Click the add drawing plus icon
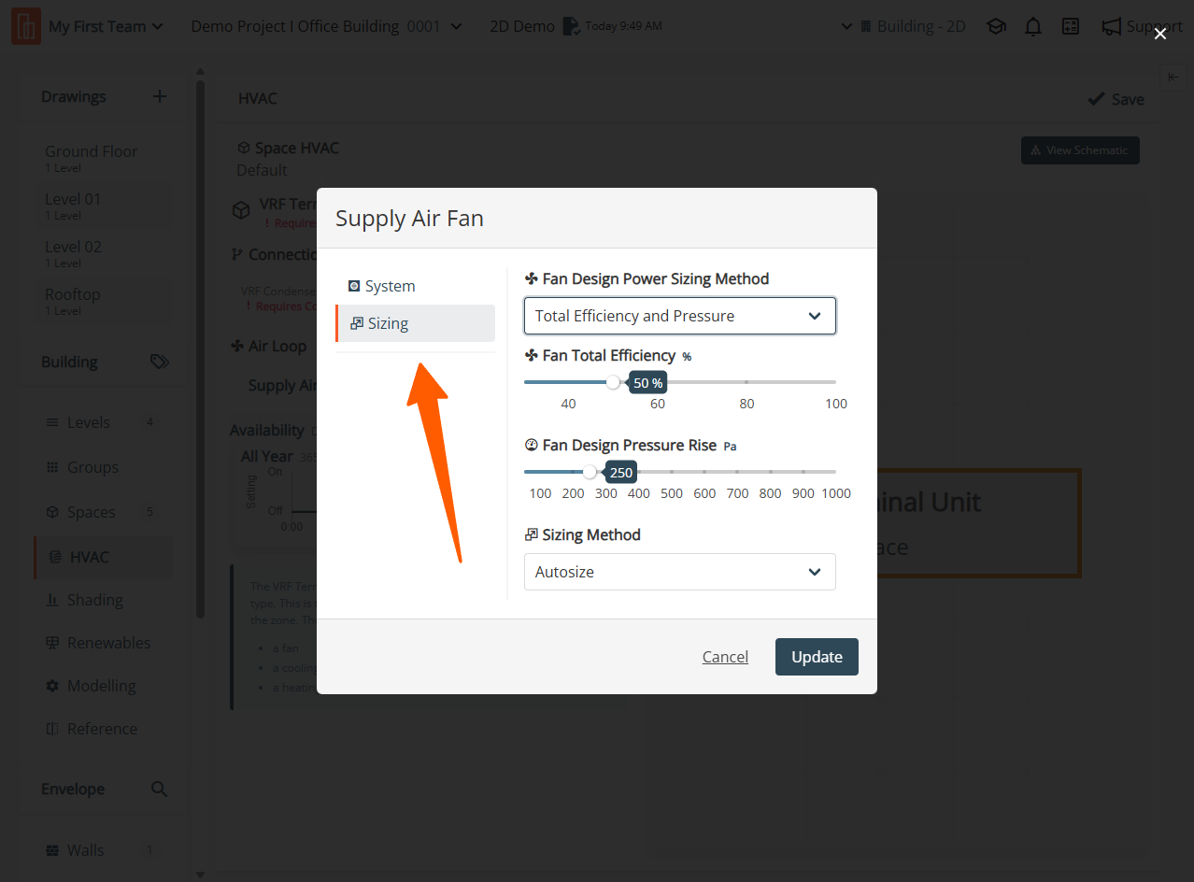Viewport: 1194px width, 882px height. (x=160, y=96)
